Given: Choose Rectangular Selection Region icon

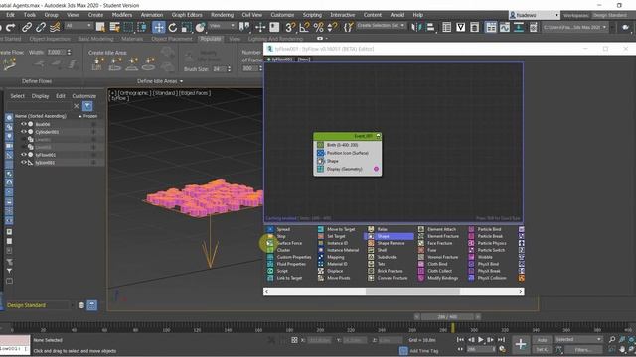Looking at the screenshot, I should click(x=128, y=27).
